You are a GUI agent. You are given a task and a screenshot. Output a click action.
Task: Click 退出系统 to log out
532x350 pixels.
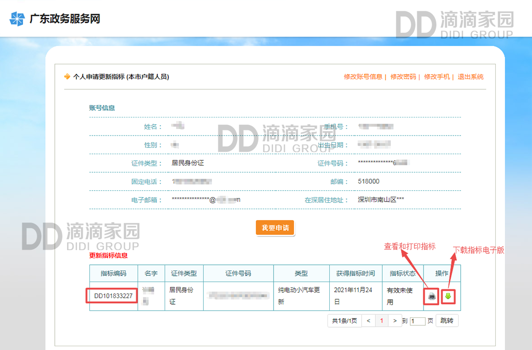pyautogui.click(x=471, y=77)
